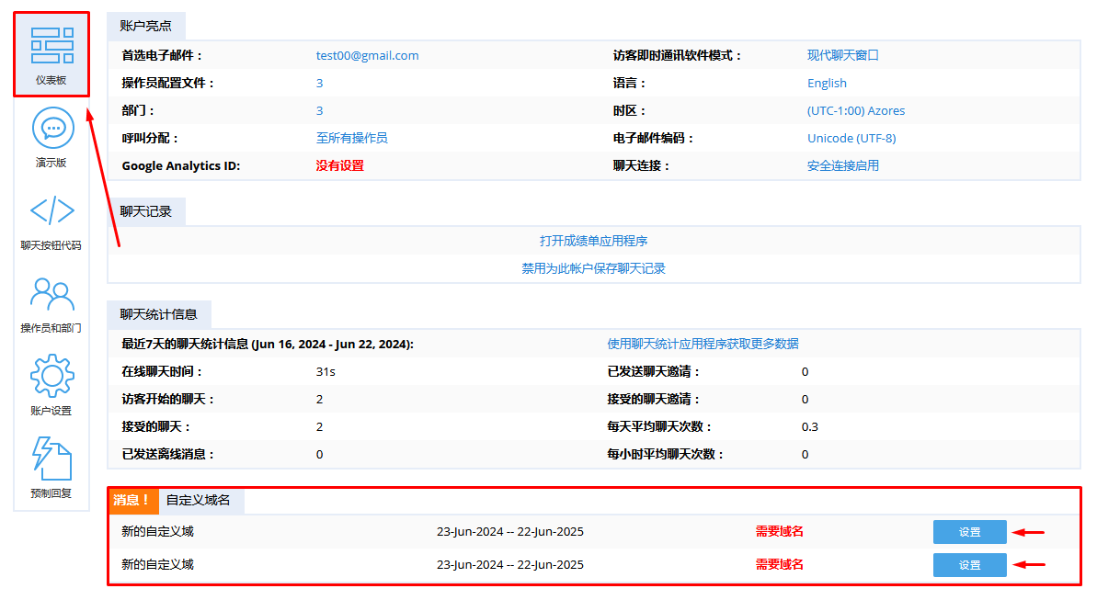
Task: Open the (UTC-1:00) Azores timezone link
Action: tap(856, 110)
